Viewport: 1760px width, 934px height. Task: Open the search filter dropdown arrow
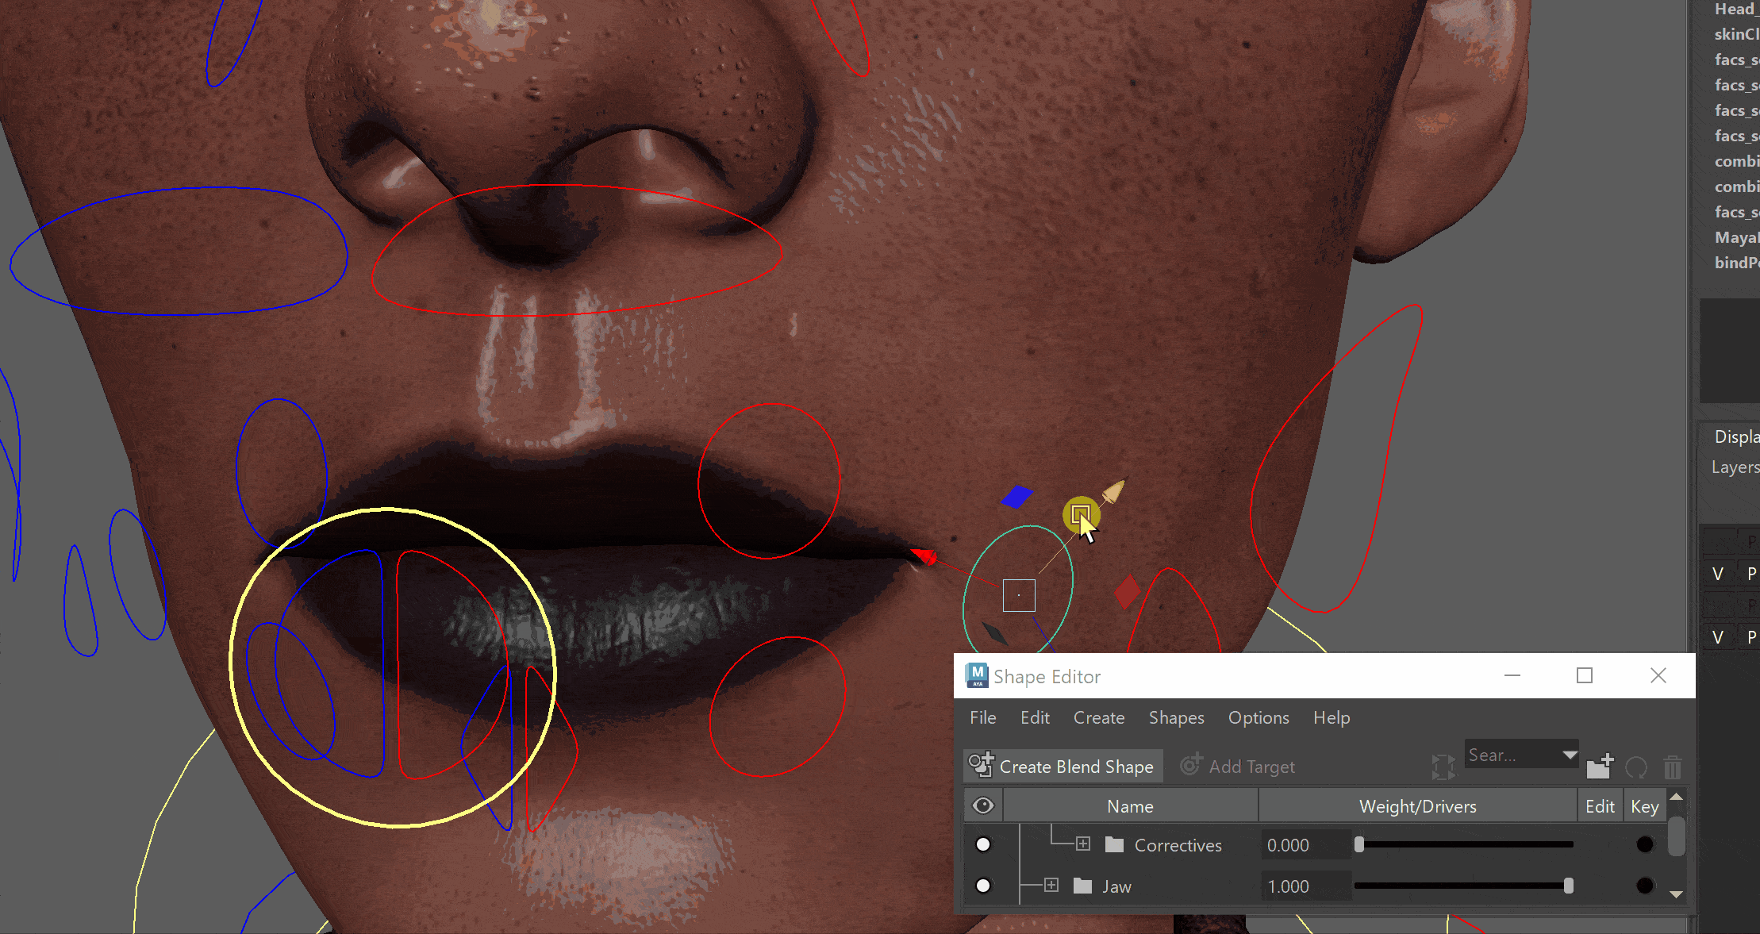[1569, 755]
